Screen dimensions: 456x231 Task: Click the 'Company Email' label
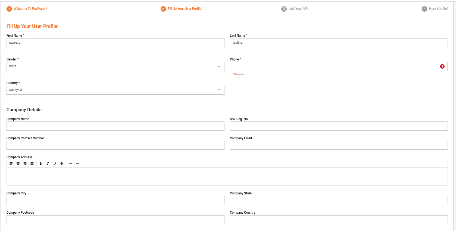point(241,138)
